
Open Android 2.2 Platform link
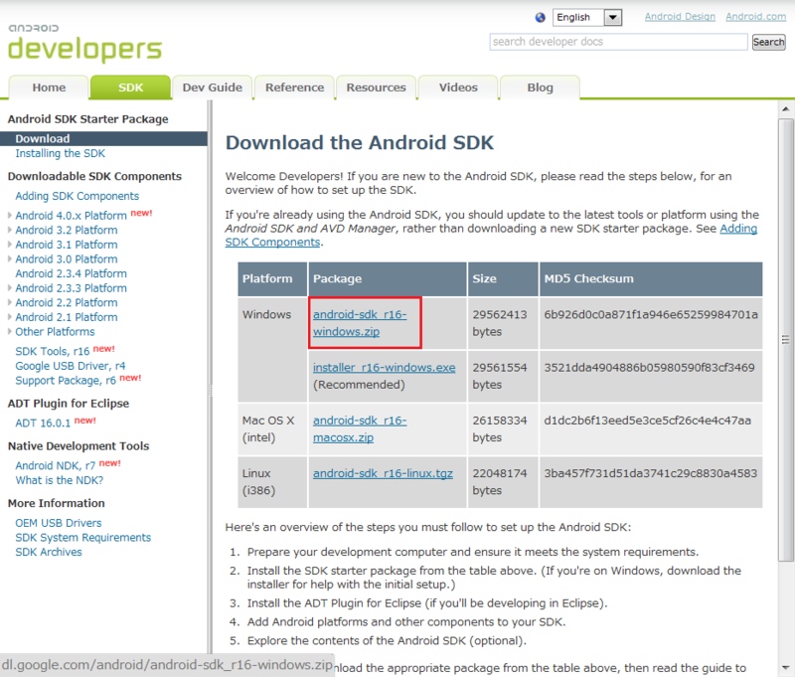pos(67,303)
